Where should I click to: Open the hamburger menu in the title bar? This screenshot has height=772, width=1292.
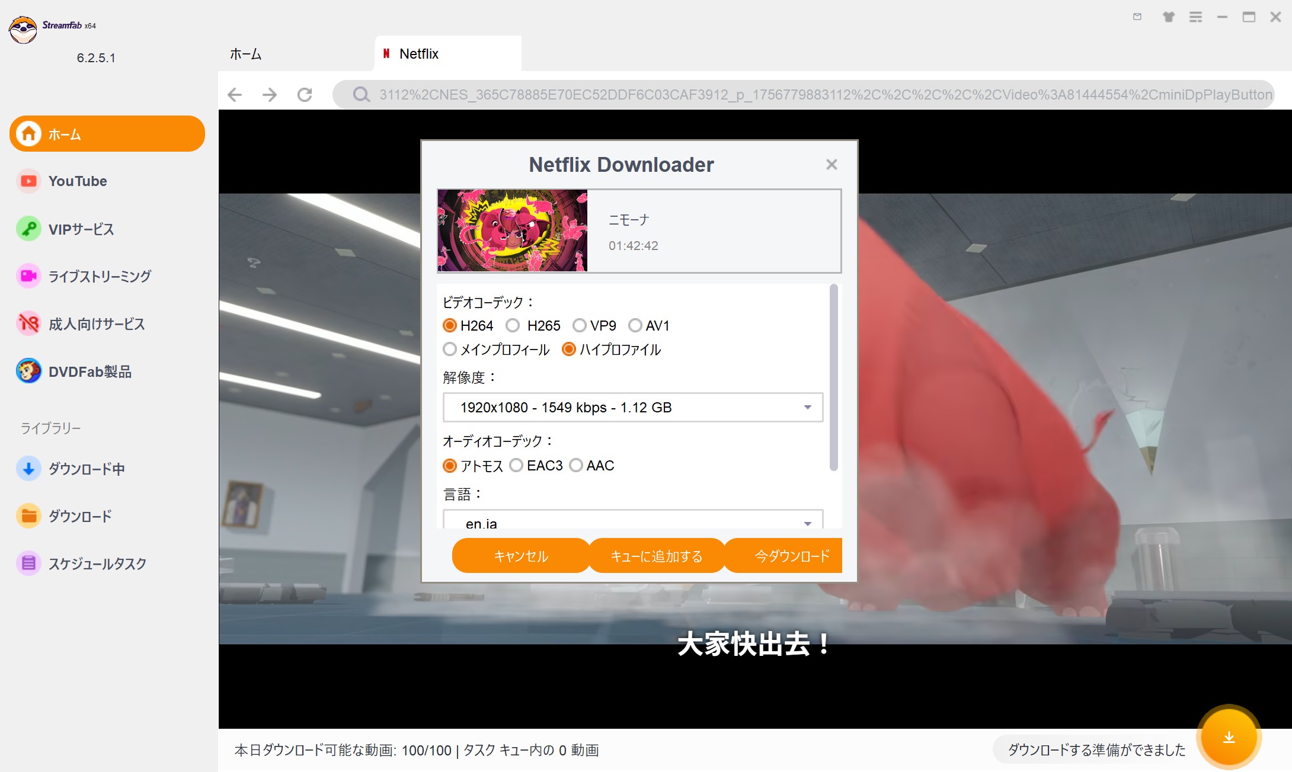[1196, 17]
